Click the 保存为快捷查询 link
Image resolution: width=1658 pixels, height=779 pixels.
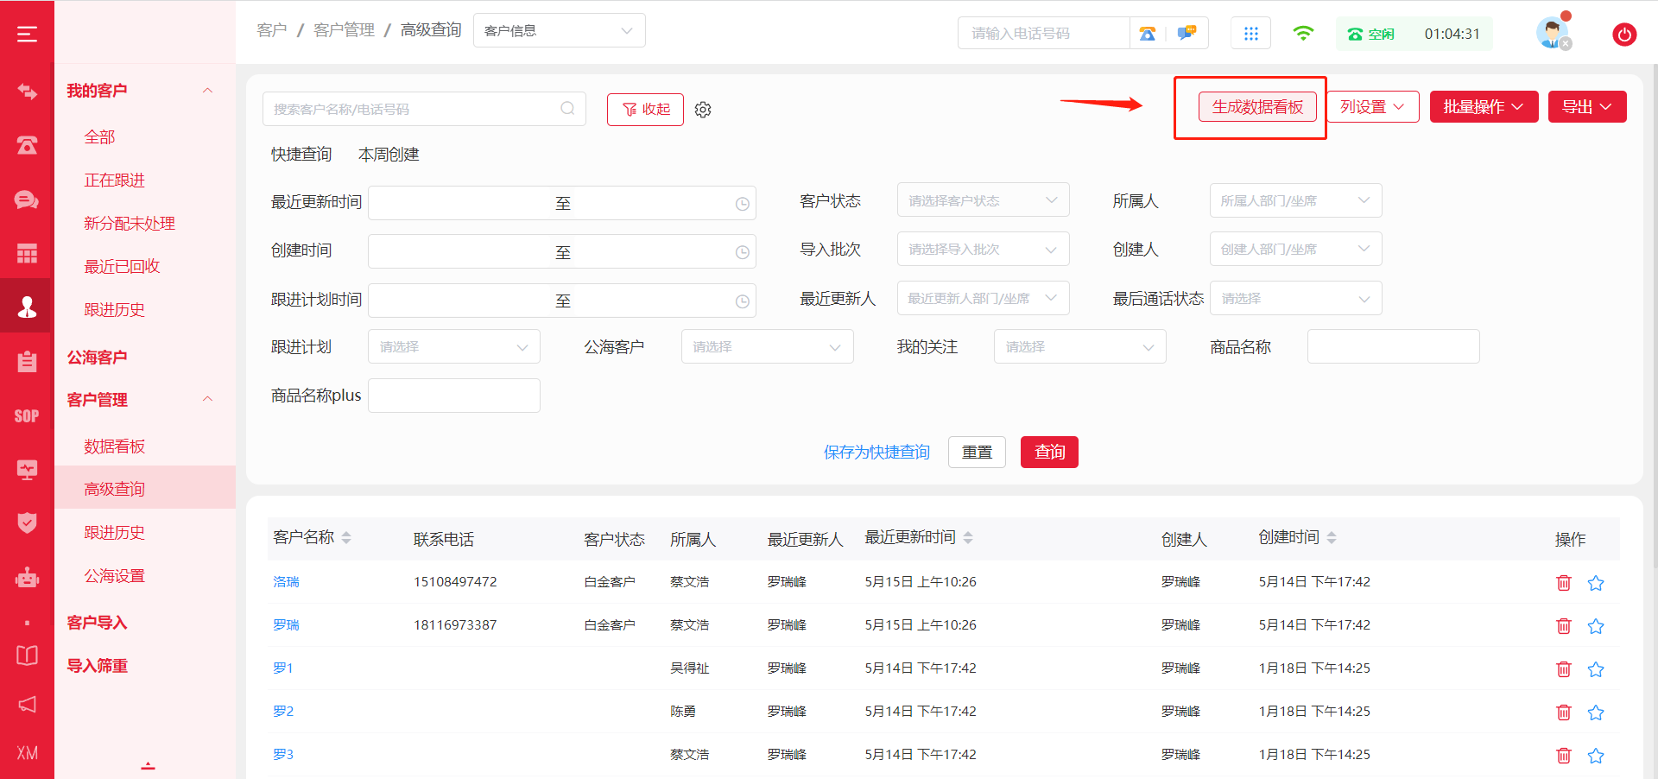click(x=876, y=453)
